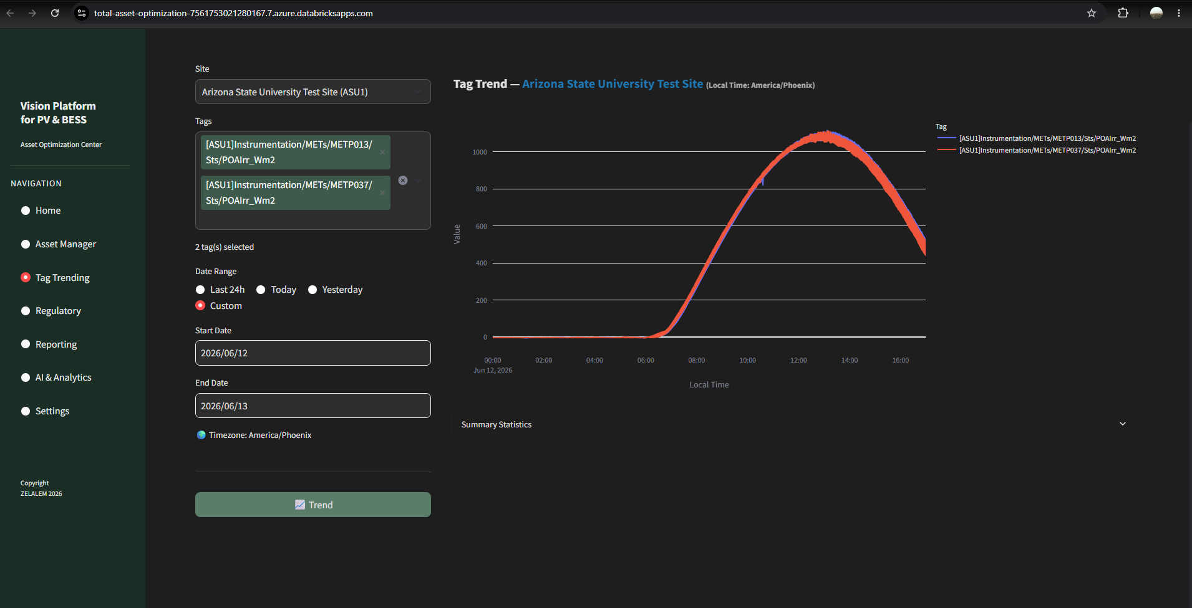Remove the METP013 POAIrr tag chip
This screenshot has height=608, width=1192.
click(x=382, y=152)
